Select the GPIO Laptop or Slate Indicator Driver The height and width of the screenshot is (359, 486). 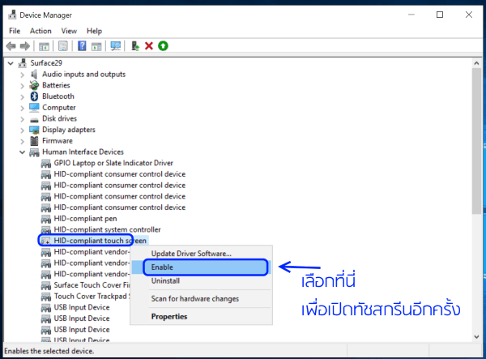[x=113, y=163]
